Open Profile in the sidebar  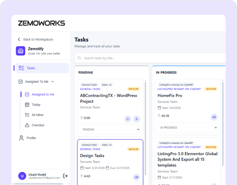tap(31, 138)
